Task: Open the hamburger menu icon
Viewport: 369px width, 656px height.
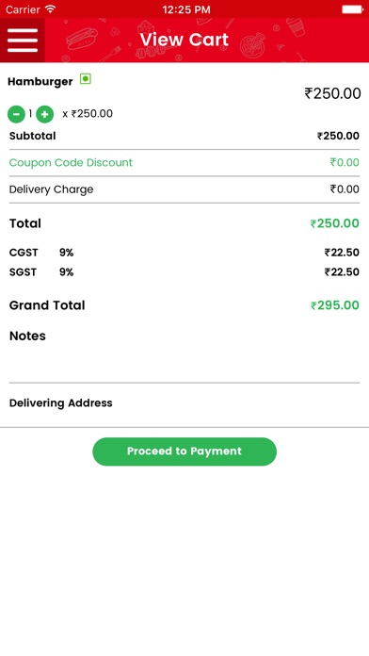Action: pyautogui.click(x=23, y=41)
